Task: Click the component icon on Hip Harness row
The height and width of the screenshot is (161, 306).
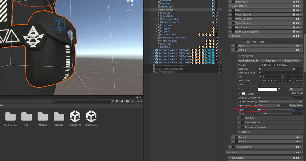Action: pyautogui.click(x=213, y=10)
